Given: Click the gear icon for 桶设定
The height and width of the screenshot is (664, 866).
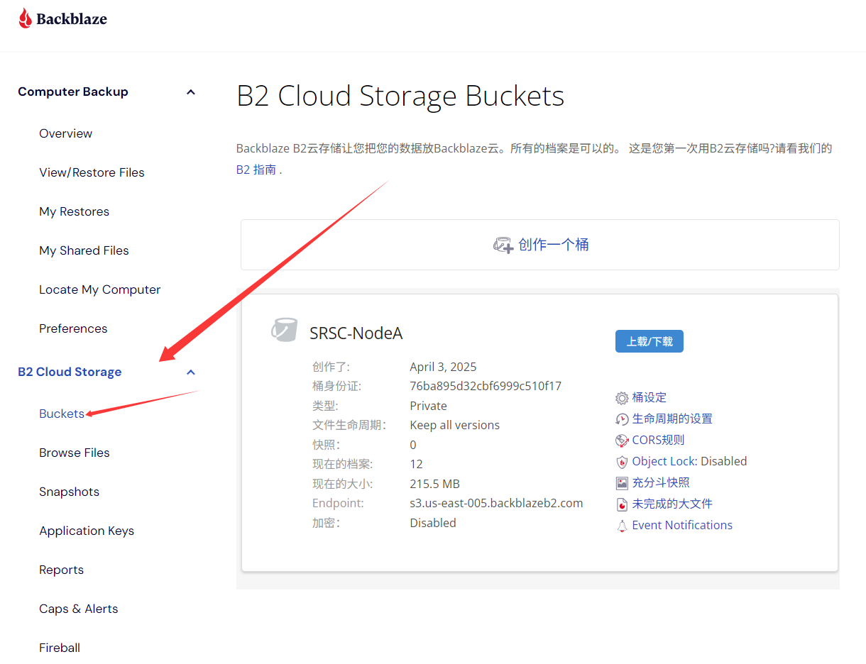Looking at the screenshot, I should 622,398.
